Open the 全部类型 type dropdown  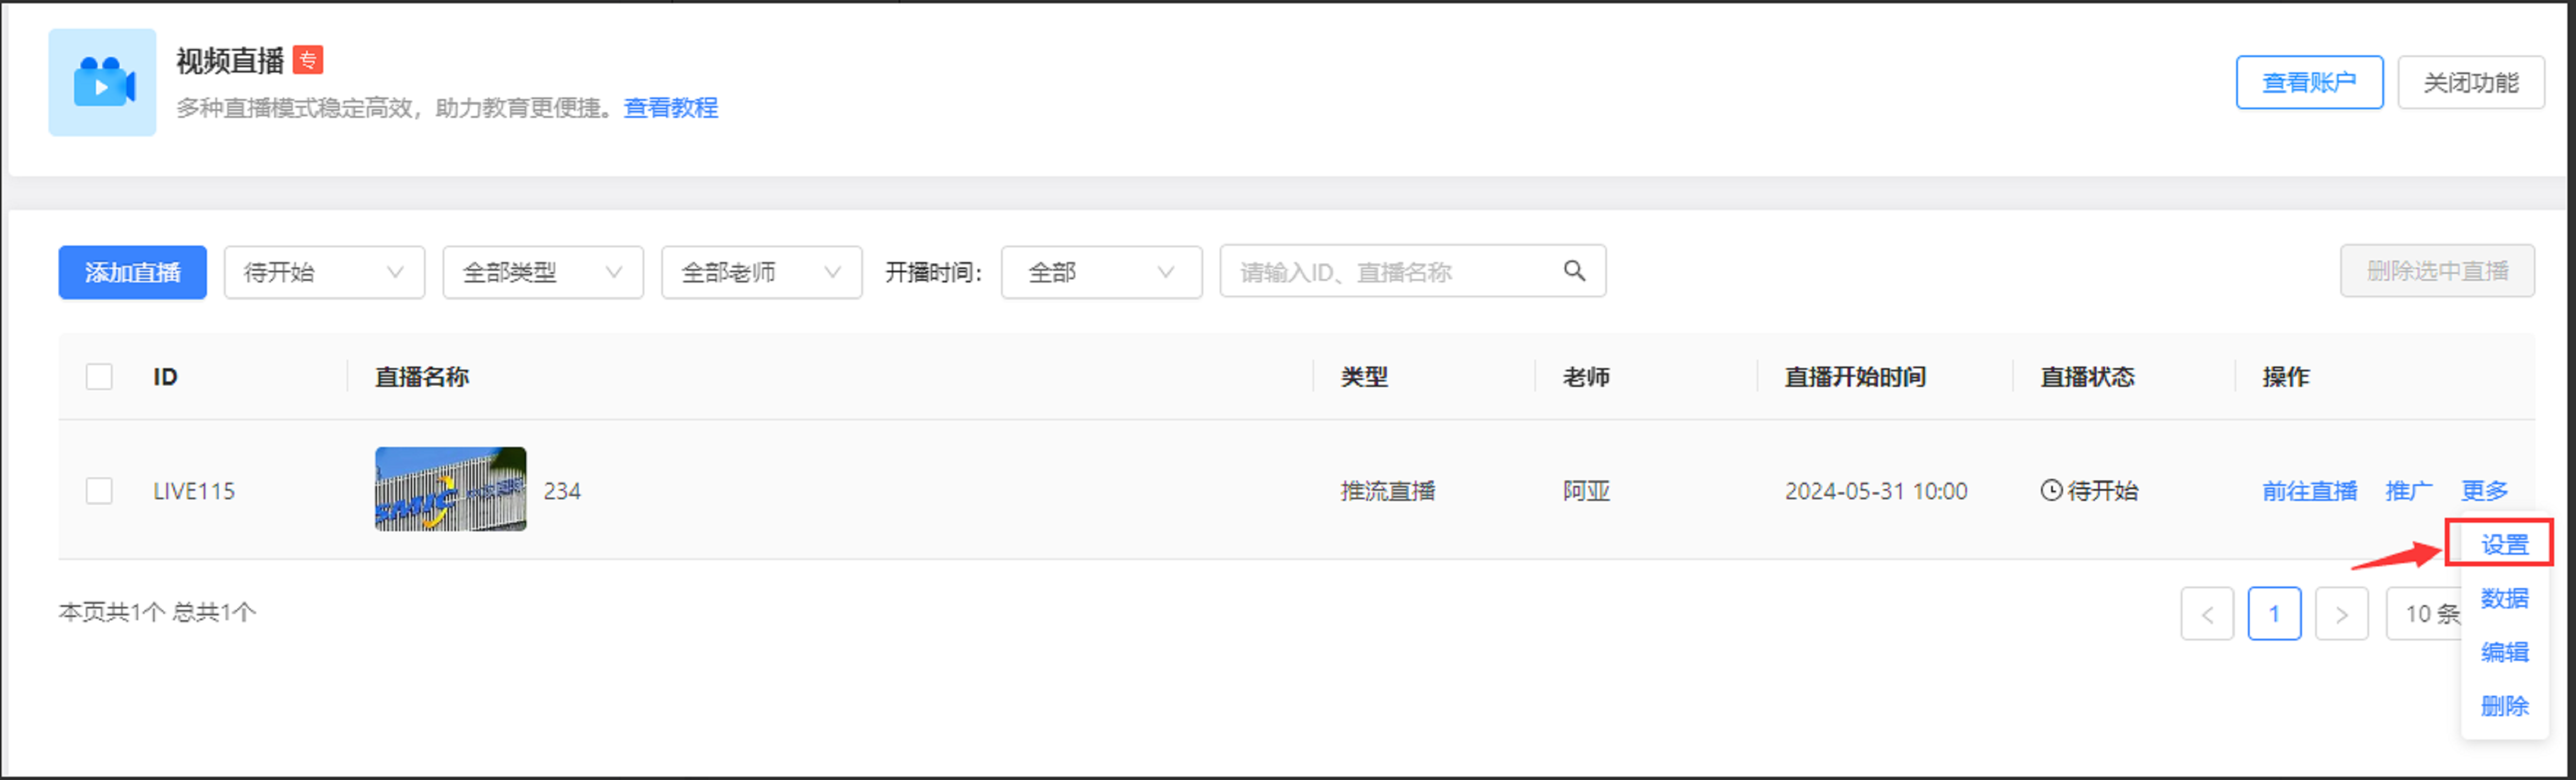(543, 272)
